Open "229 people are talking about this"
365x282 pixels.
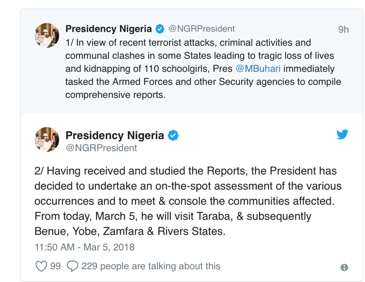click(x=151, y=266)
